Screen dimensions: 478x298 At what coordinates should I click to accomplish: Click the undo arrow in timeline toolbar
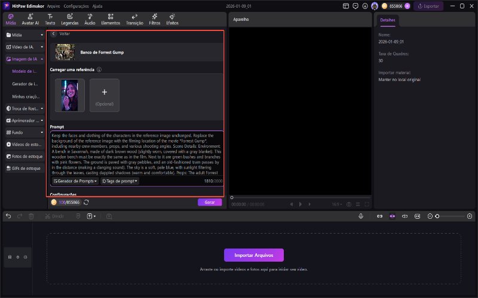[8, 216]
